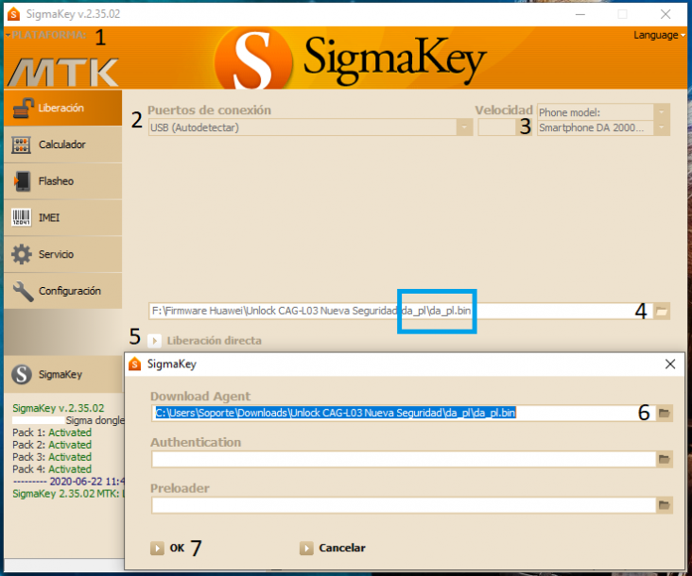Expand the Phone model dropdown arrow
The image size is (692, 576).
click(661, 112)
